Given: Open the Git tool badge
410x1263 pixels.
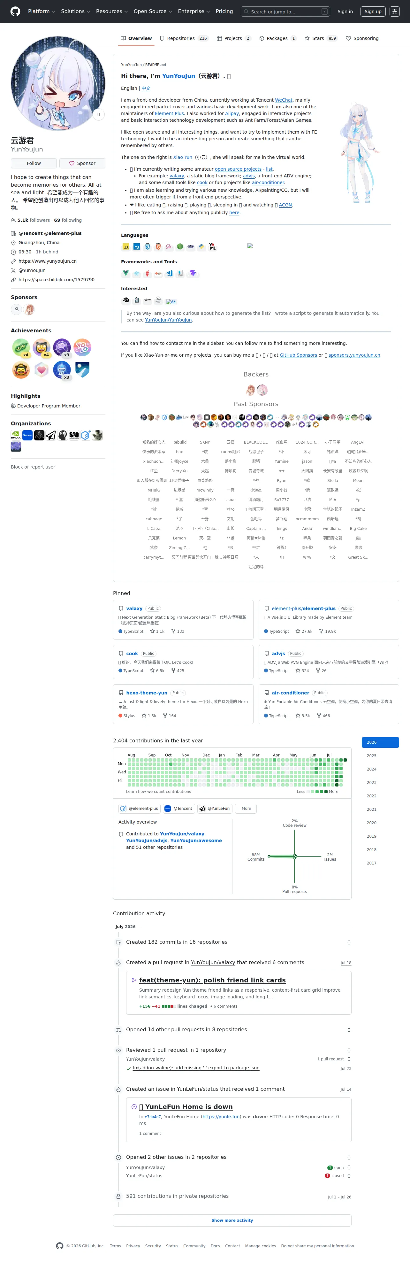Looking at the screenshot, I should click(158, 273).
